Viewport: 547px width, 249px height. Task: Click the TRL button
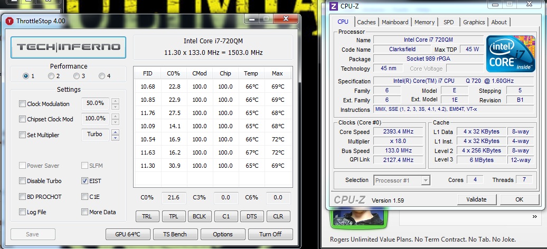(147, 216)
